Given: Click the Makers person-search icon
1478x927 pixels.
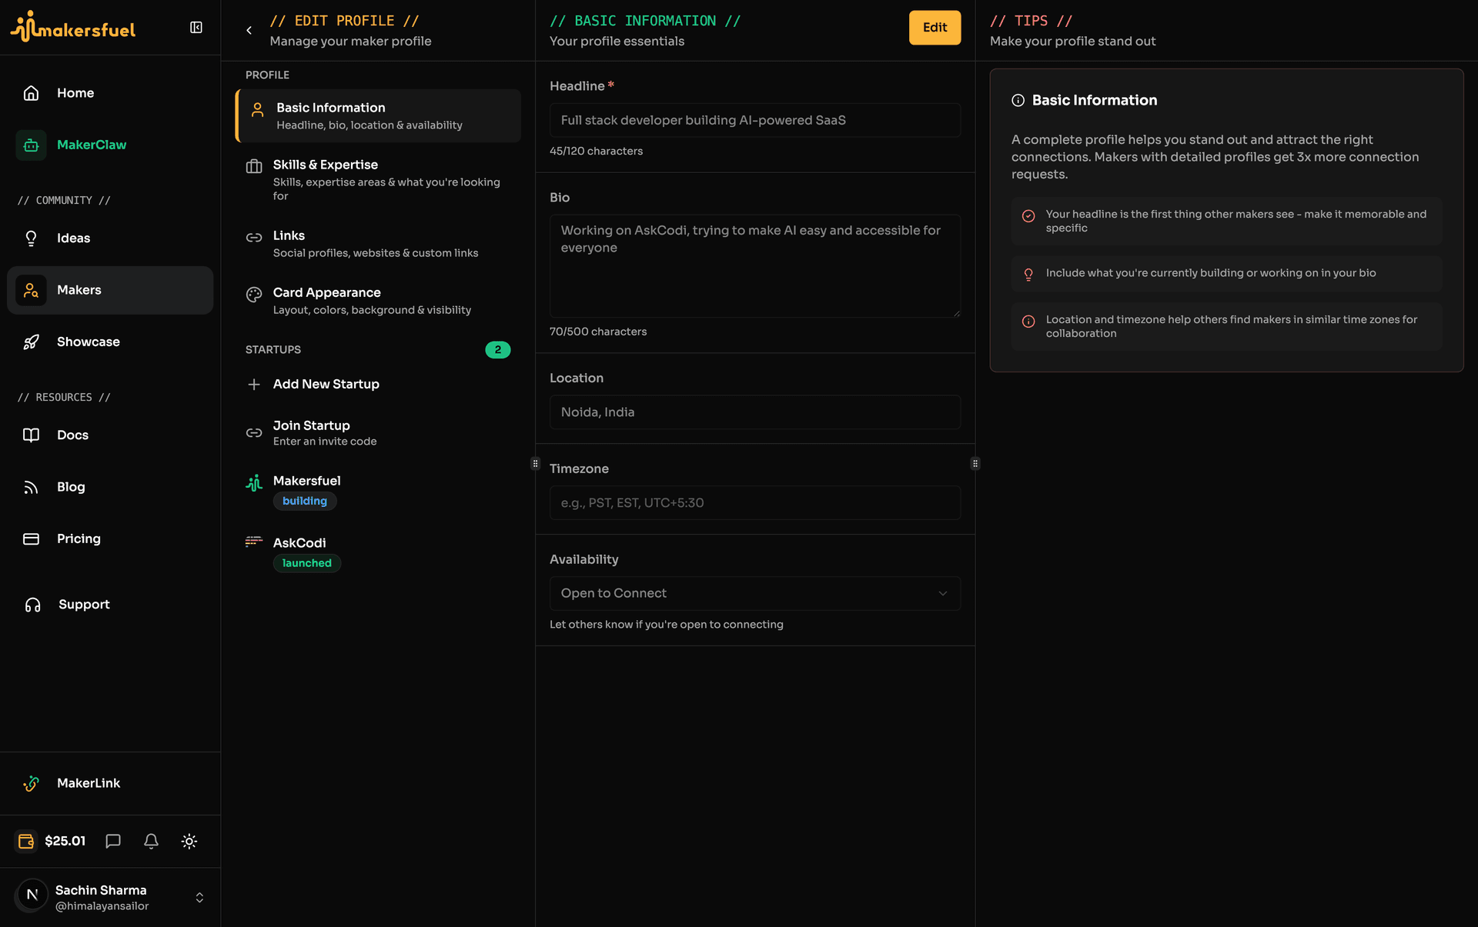Looking at the screenshot, I should click(31, 290).
